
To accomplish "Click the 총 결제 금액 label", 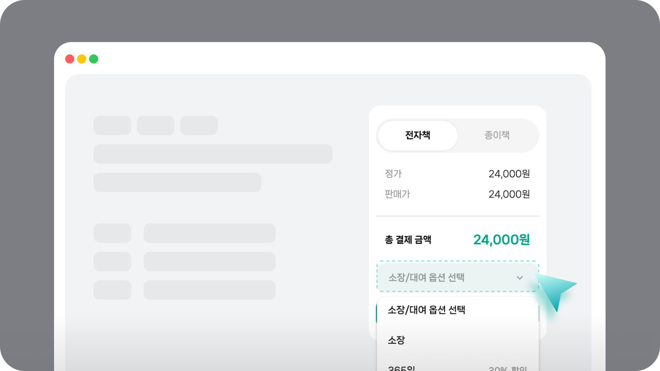I will pyautogui.click(x=408, y=240).
